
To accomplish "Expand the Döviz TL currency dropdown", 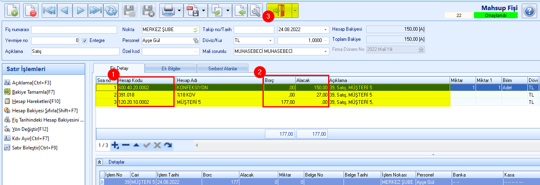I will [x=270, y=40].
